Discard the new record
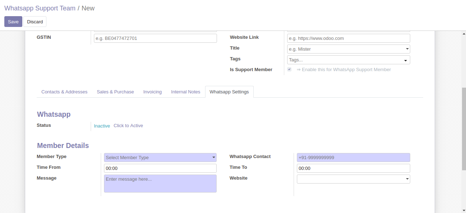Image resolution: width=466 pixels, height=213 pixels. click(x=35, y=22)
